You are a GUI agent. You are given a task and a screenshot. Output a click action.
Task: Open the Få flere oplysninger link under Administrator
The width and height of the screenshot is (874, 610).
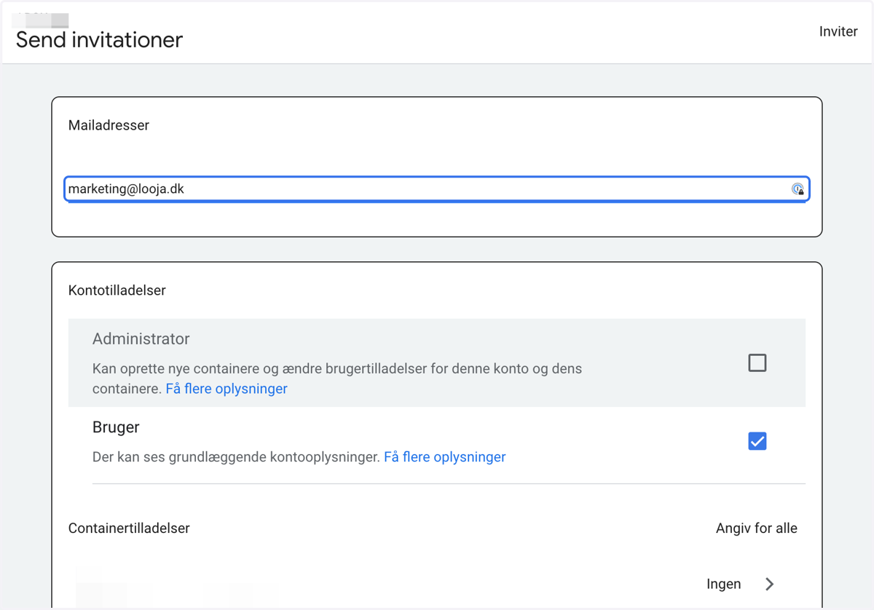pos(227,389)
